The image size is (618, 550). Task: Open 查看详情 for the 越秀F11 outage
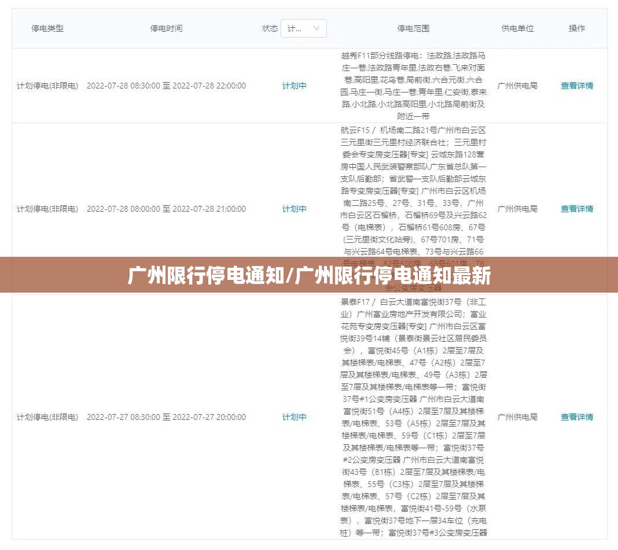[577, 86]
